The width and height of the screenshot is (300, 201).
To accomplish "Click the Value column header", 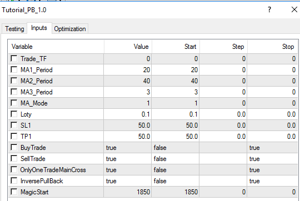I will click(128, 47).
